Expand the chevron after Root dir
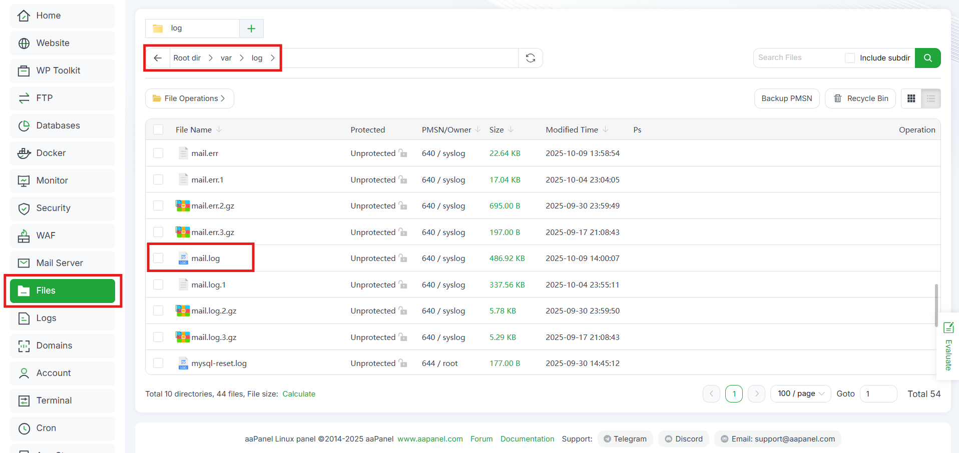Image resolution: width=959 pixels, height=453 pixels. (x=211, y=58)
